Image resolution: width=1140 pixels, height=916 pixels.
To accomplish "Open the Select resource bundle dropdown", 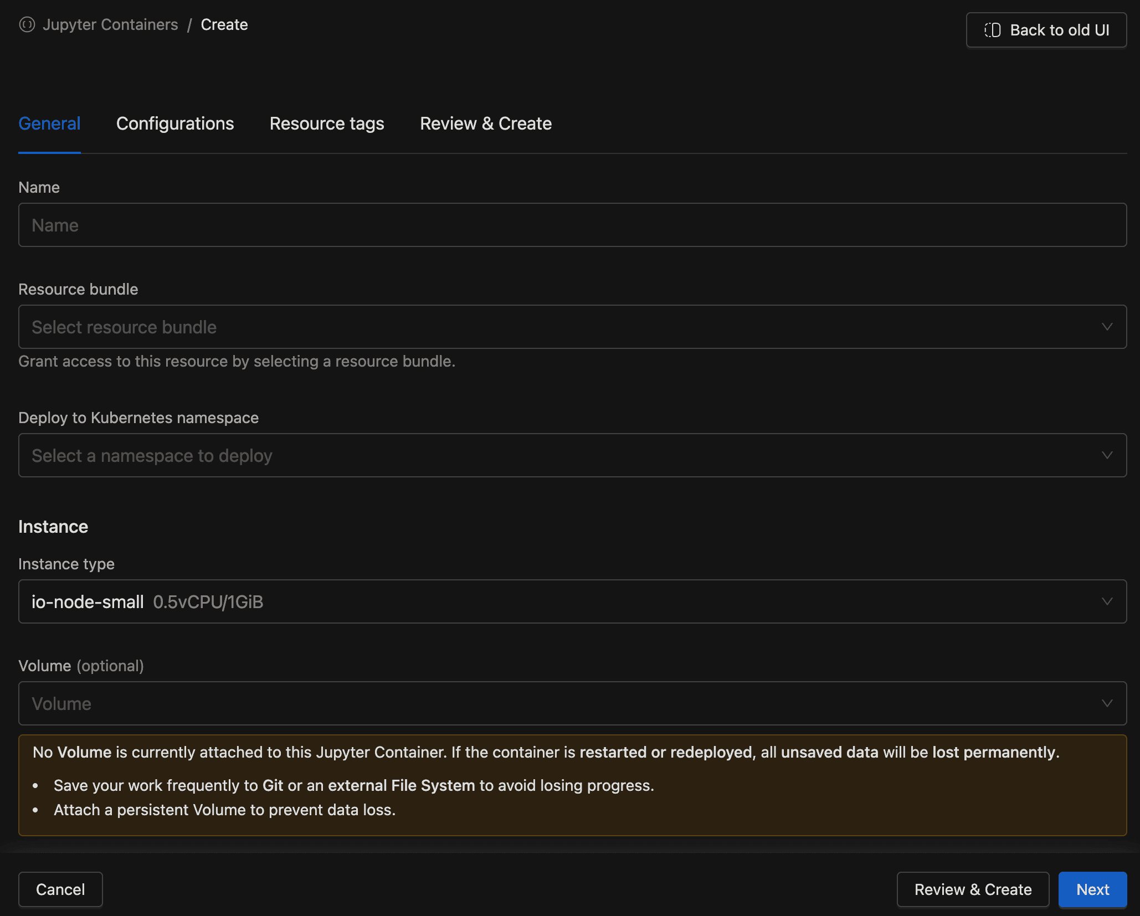I will point(554,327).
